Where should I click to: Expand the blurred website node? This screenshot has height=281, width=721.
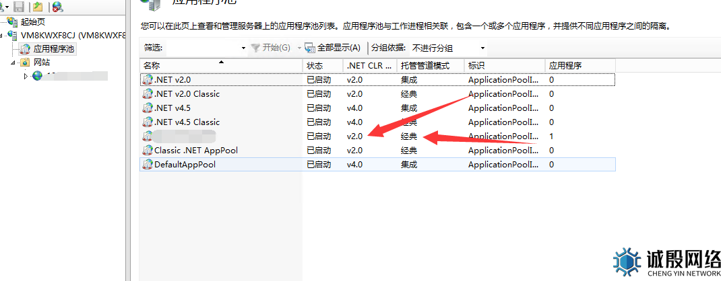pos(26,76)
